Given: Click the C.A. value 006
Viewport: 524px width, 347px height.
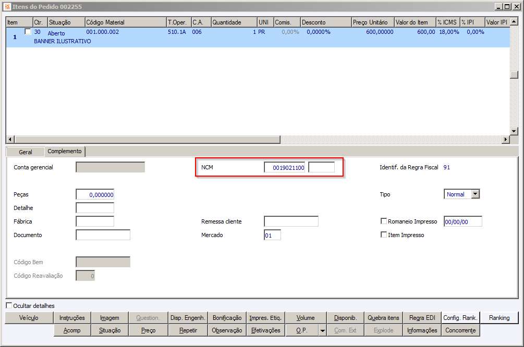Looking at the screenshot, I should [197, 32].
